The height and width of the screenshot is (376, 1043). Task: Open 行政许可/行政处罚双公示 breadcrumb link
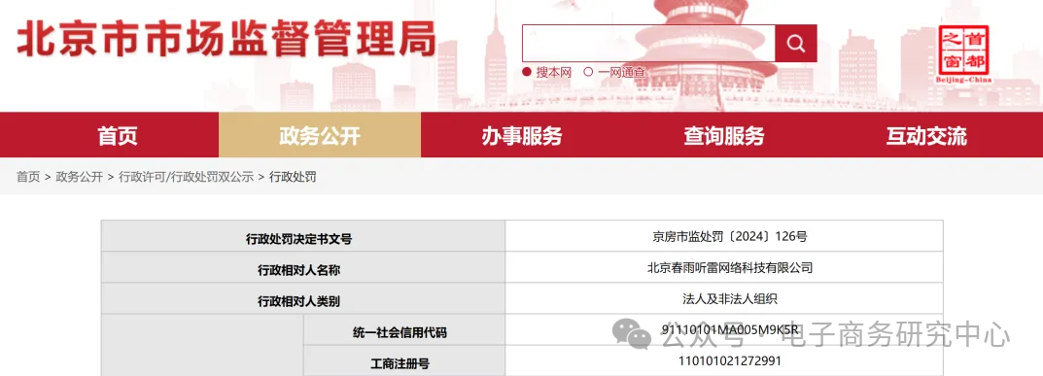pos(187,177)
